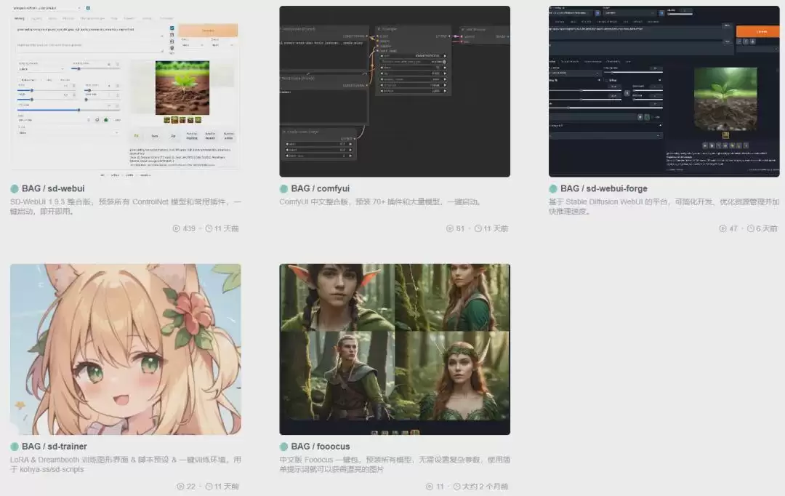
Task: Open the BAG / comfyui title link
Action: [x=321, y=189]
